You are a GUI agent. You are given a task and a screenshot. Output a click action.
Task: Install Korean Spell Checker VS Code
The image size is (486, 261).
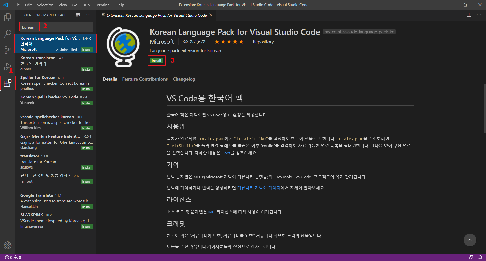87,103
